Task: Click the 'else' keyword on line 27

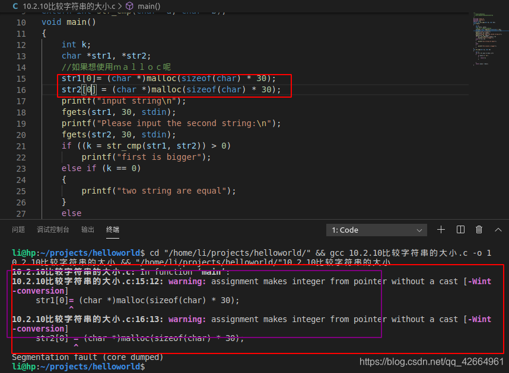Action: pyautogui.click(x=71, y=213)
